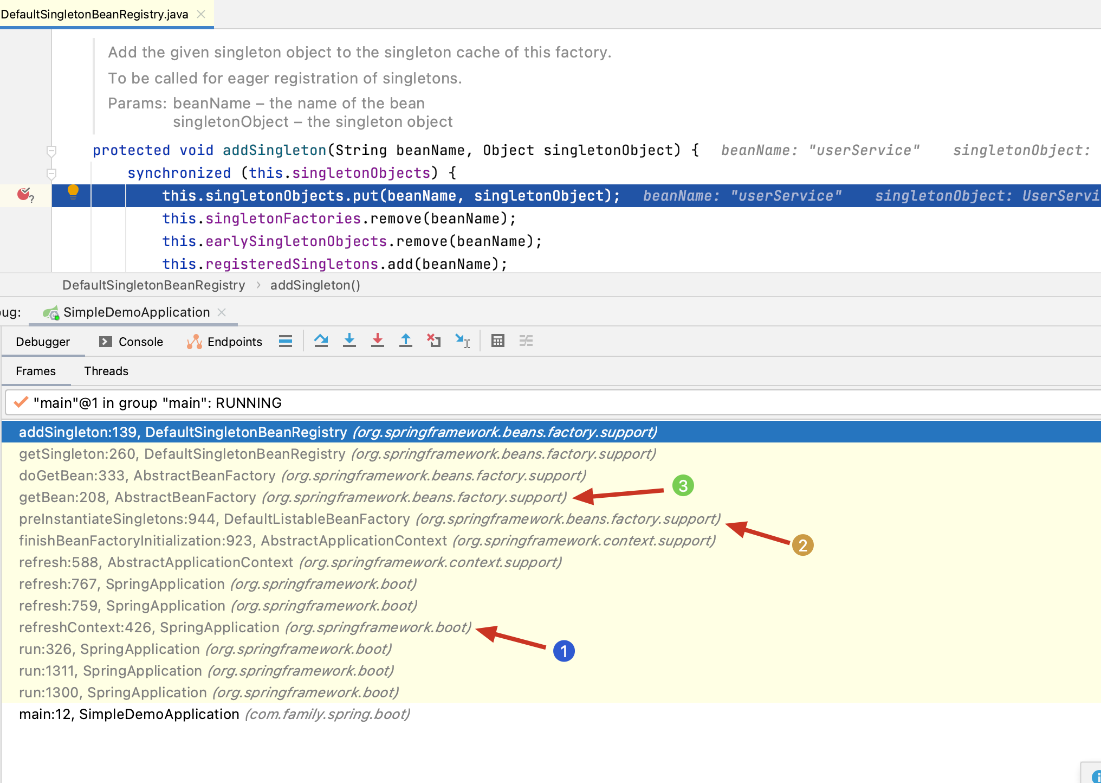The width and height of the screenshot is (1101, 783).
Task: Open the Evaluate Expression calculator icon
Action: pos(498,341)
